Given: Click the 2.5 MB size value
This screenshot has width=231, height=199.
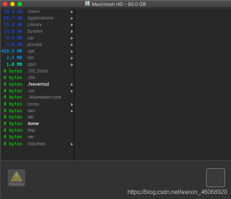Looking at the screenshot, I should pyautogui.click(x=14, y=58).
